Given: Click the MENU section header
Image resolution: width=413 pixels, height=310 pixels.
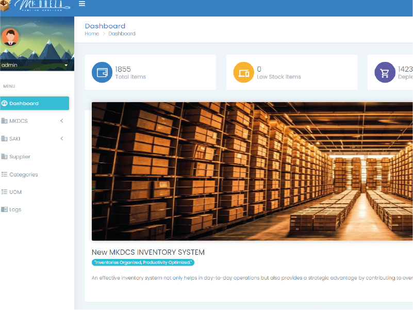Looking at the screenshot, I should coord(9,86).
